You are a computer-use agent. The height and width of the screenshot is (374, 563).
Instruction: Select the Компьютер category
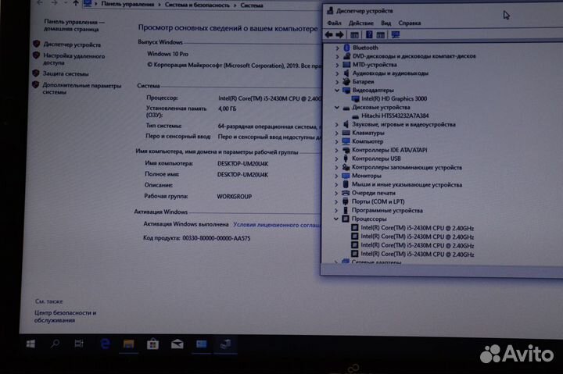(x=368, y=141)
